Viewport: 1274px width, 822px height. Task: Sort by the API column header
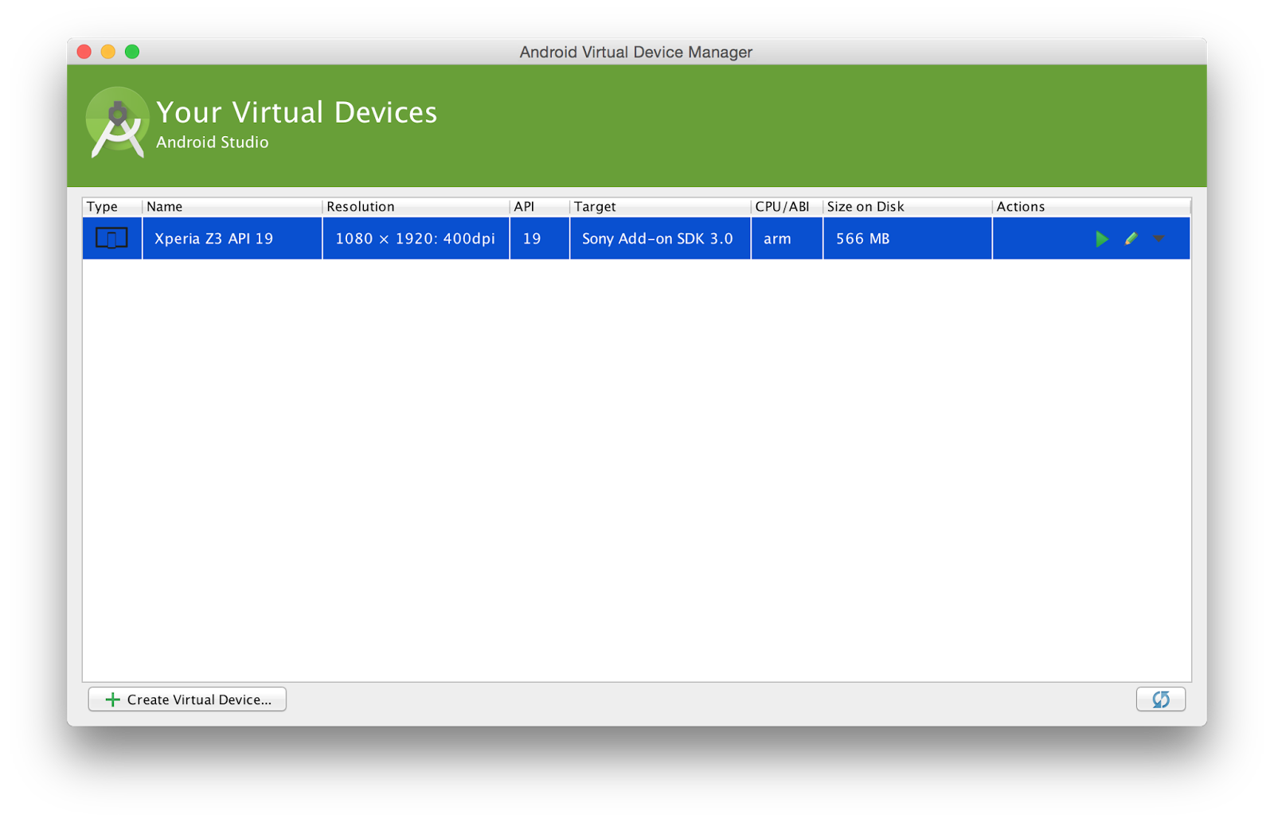click(x=539, y=207)
